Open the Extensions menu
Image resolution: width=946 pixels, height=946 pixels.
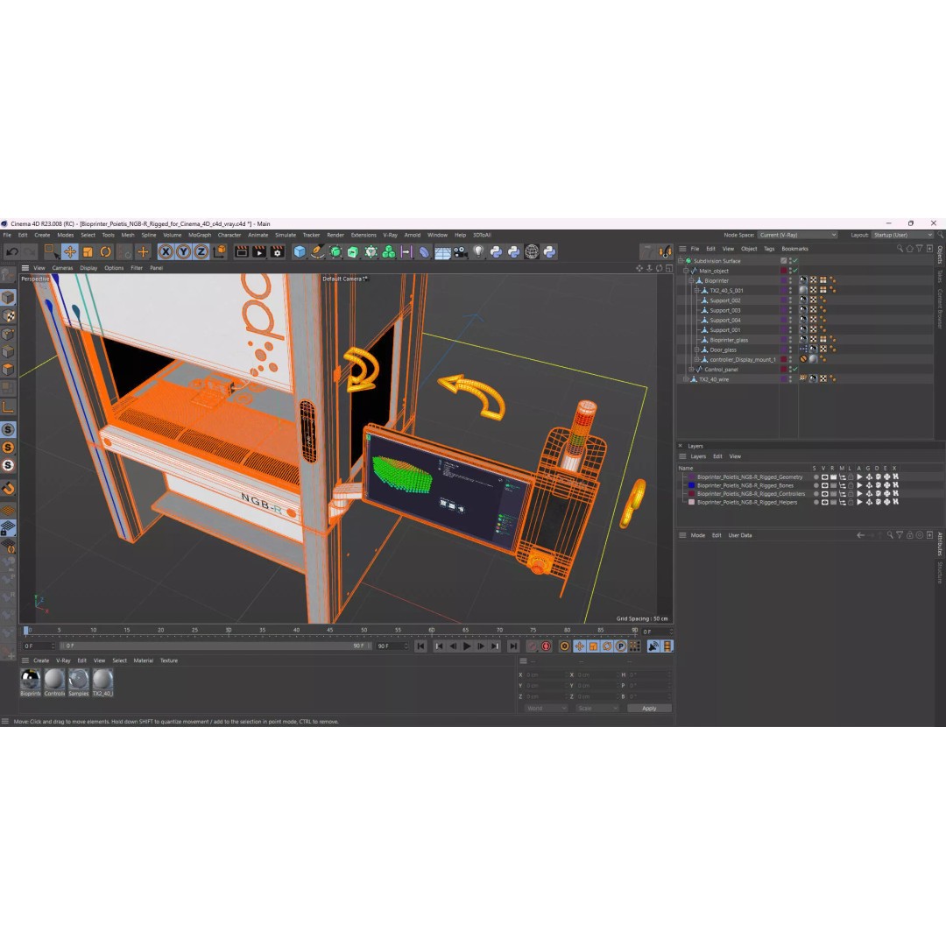tap(364, 236)
